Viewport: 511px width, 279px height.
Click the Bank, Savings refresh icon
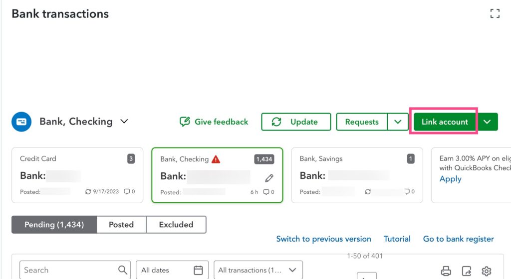(x=368, y=191)
